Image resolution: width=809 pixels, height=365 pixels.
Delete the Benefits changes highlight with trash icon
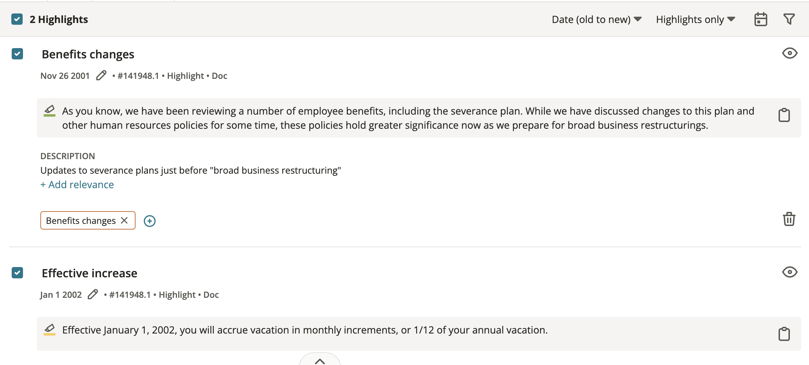tap(789, 219)
